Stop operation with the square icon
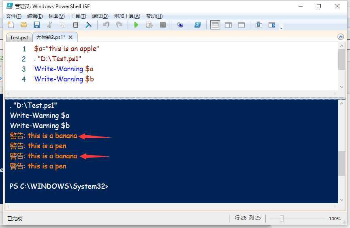This screenshot has height=228, width=350. 163,25
